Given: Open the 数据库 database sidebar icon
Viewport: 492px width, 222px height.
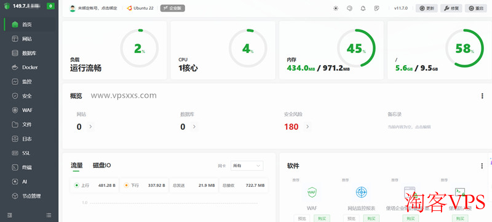Looking at the screenshot, I should coord(15,53).
